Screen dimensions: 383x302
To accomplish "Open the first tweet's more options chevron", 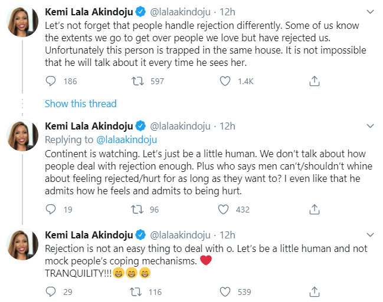I will click(370, 11).
